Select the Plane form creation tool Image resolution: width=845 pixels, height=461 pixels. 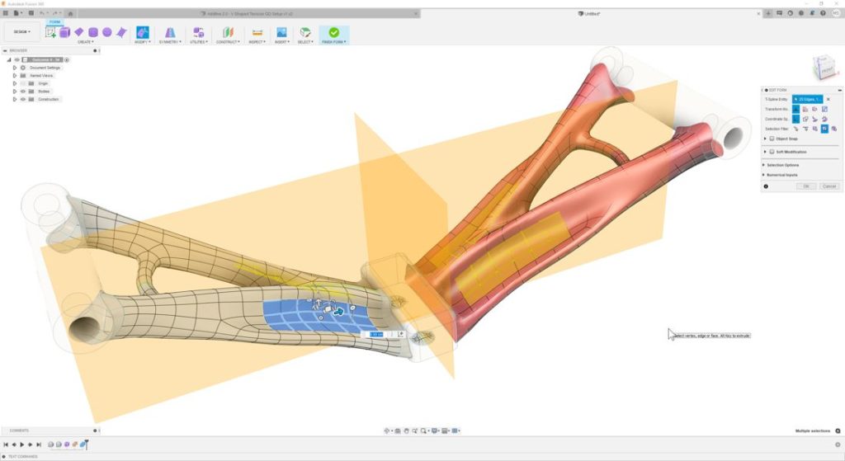coord(79,32)
